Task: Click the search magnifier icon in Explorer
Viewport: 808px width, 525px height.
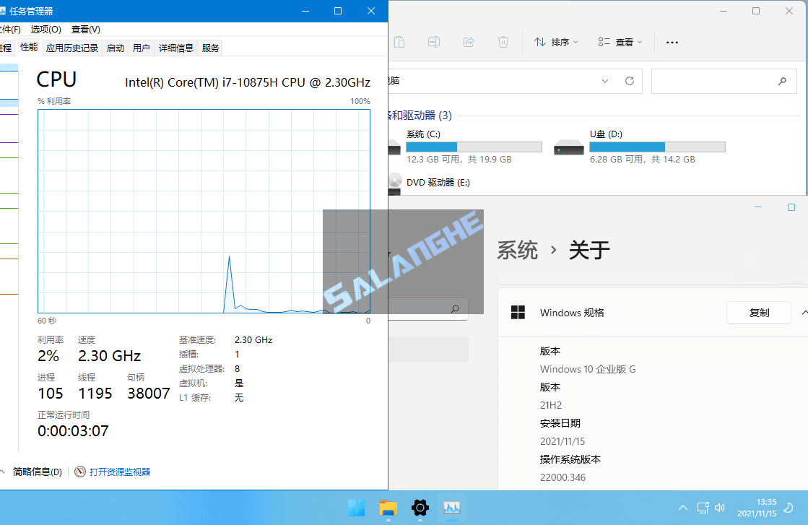Action: tap(782, 81)
